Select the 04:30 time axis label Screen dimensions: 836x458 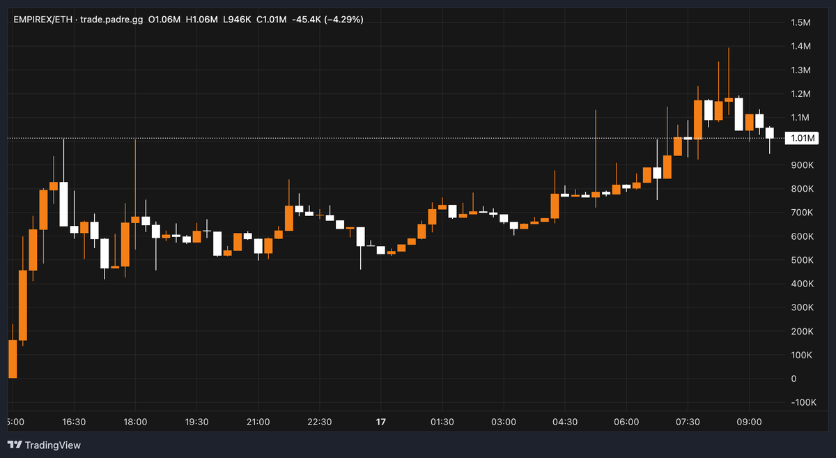pos(565,422)
